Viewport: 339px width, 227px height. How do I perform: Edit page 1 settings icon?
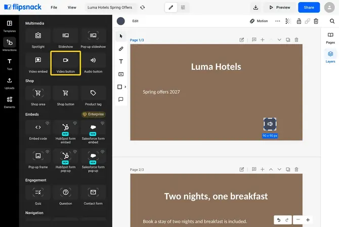pos(241,40)
